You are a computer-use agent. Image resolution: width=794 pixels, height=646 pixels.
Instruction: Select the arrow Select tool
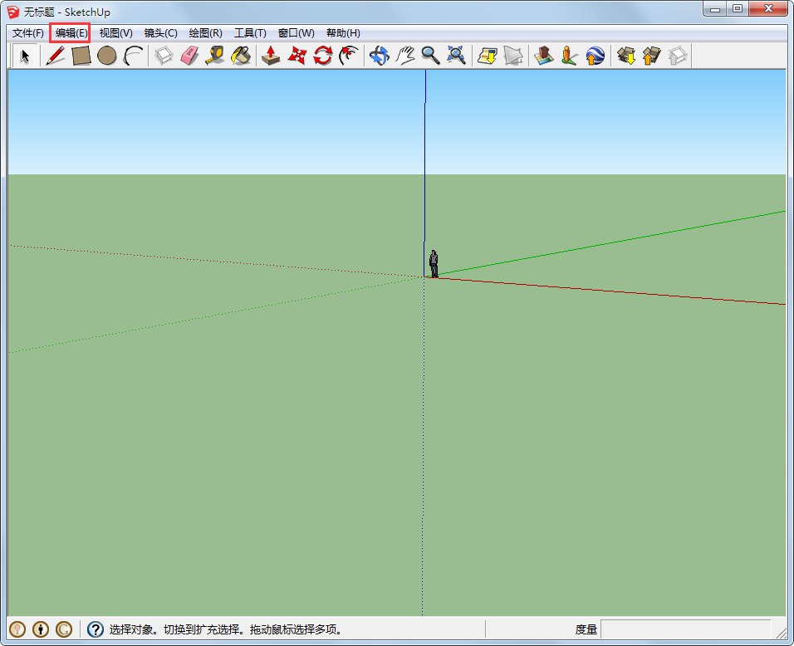(25, 56)
